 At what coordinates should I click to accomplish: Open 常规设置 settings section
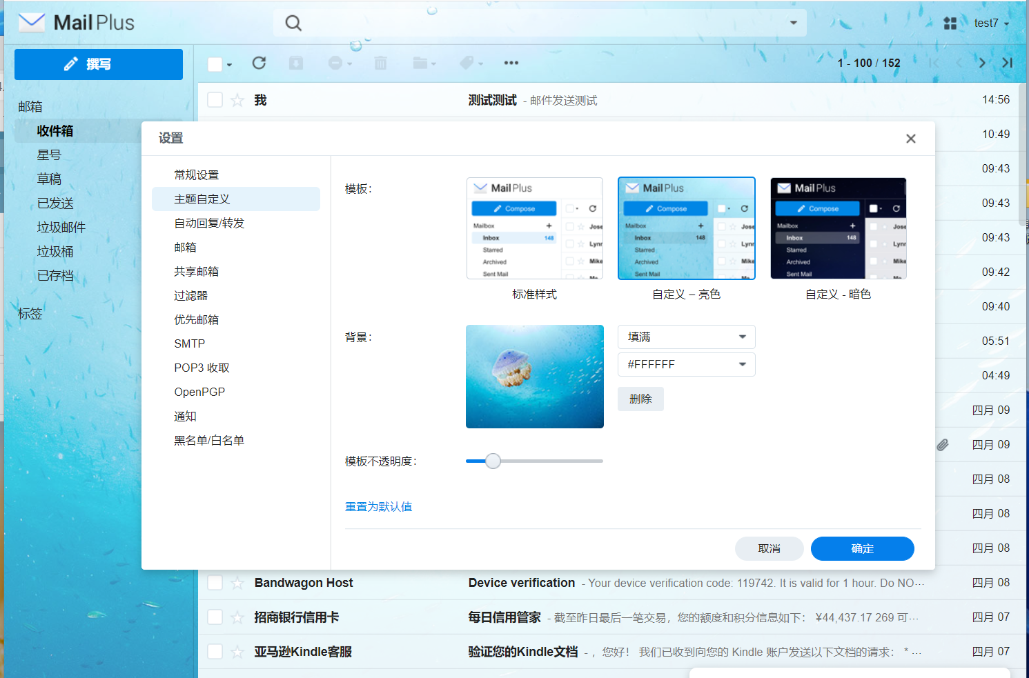(236, 175)
